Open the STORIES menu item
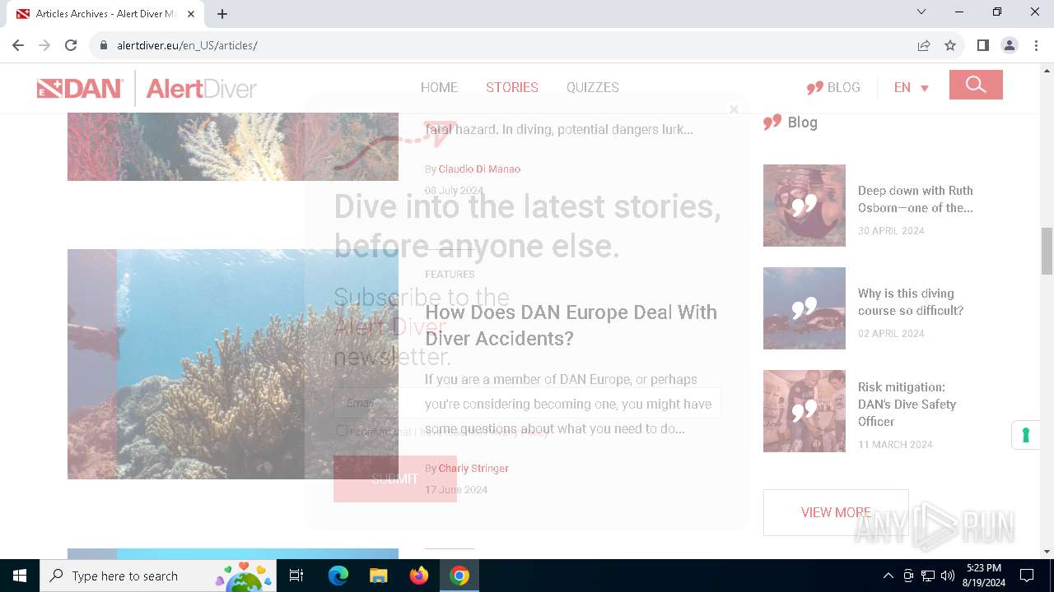Image resolution: width=1054 pixels, height=592 pixels. (512, 87)
